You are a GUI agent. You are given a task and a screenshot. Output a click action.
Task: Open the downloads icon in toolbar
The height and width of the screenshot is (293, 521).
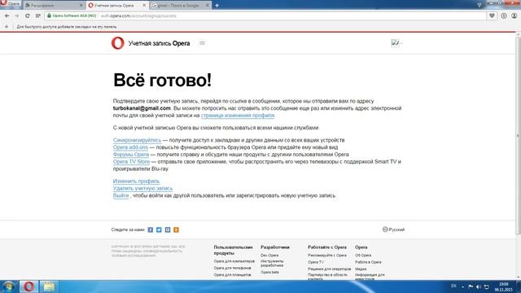(504, 15)
